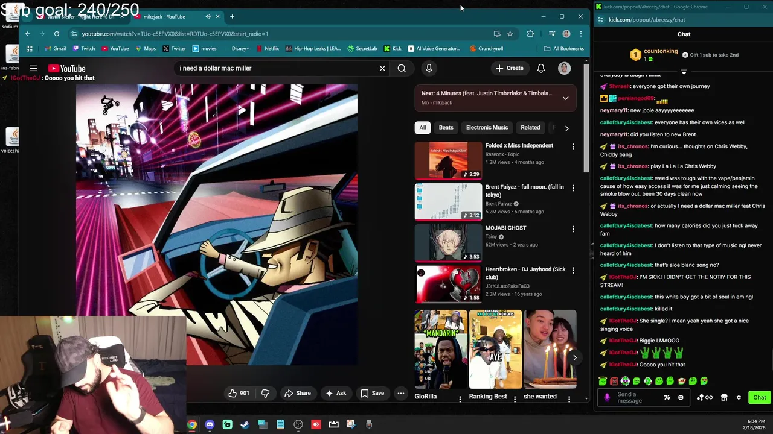Open Steam from the taskbar
Screen dimensions: 773x434
click(x=245, y=424)
